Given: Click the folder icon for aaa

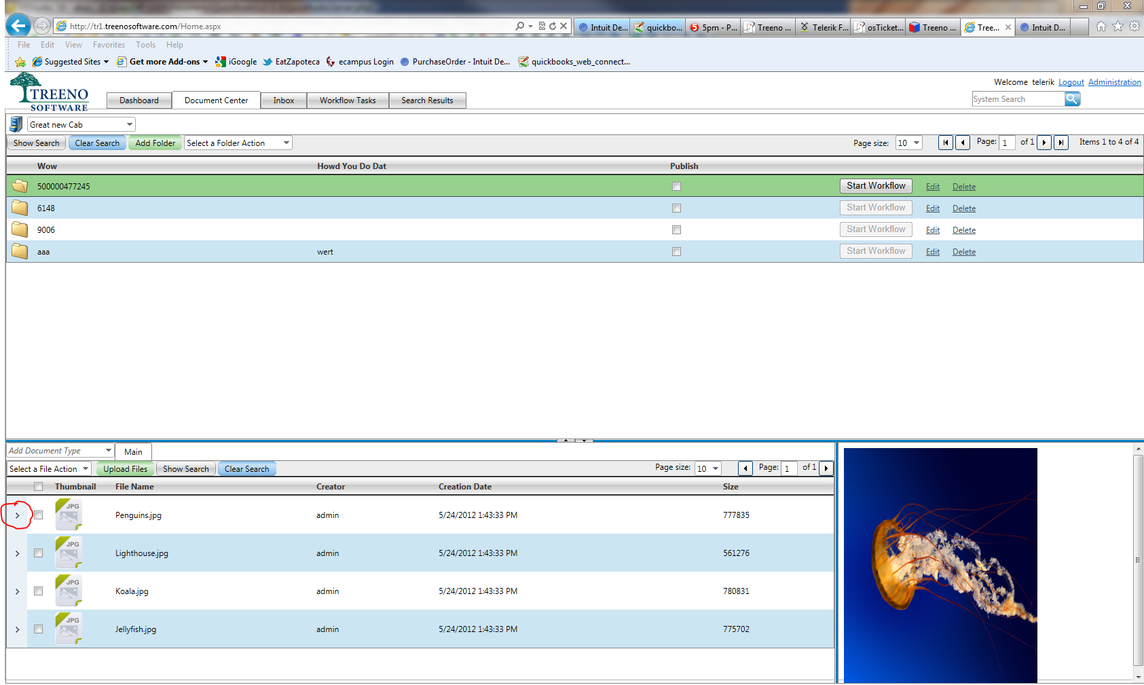Looking at the screenshot, I should point(20,251).
